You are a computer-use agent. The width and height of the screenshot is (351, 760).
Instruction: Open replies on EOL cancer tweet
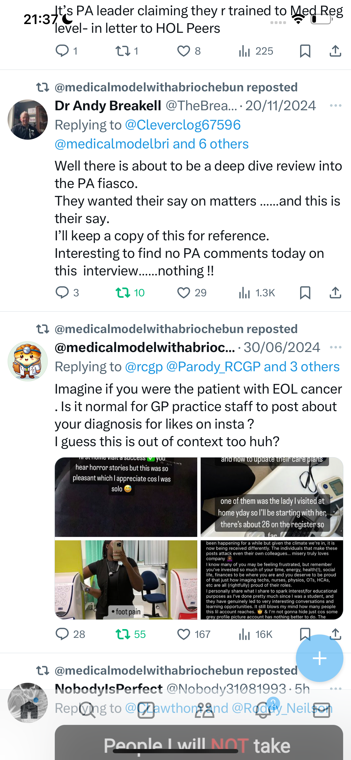tap(62, 634)
